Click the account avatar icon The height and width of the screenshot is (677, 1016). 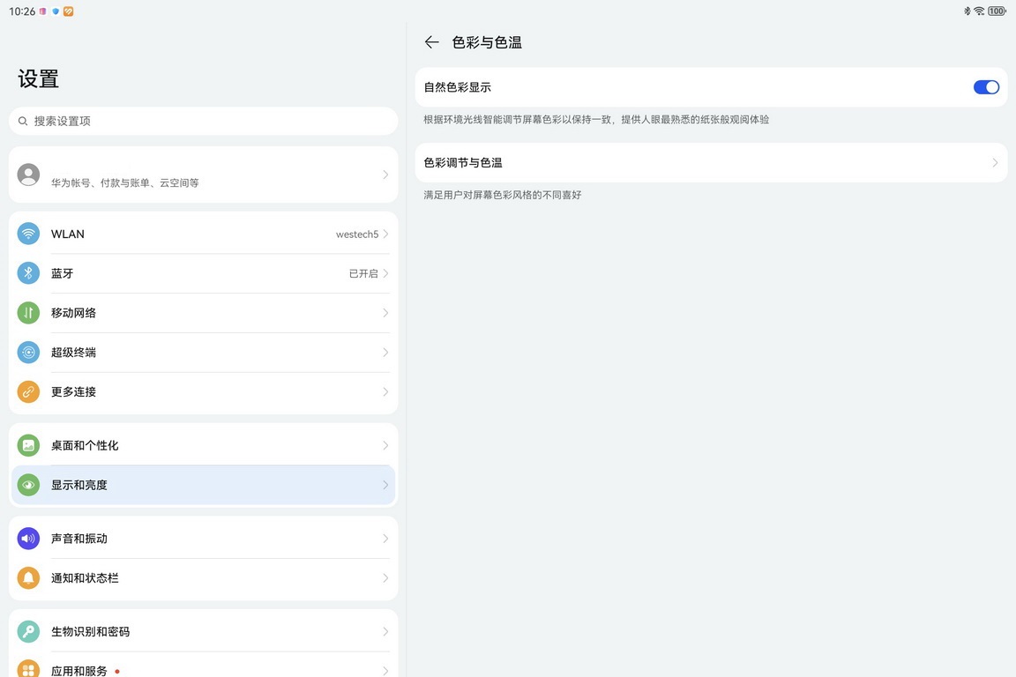tap(28, 175)
